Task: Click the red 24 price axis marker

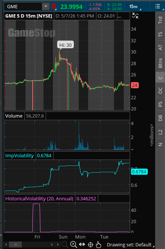Action: pos(135,85)
